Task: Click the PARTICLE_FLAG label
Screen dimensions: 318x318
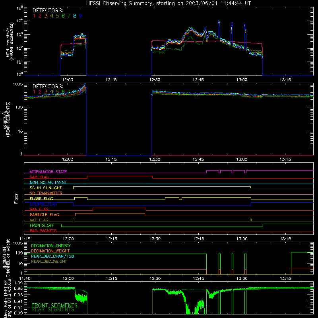Action: (45, 214)
